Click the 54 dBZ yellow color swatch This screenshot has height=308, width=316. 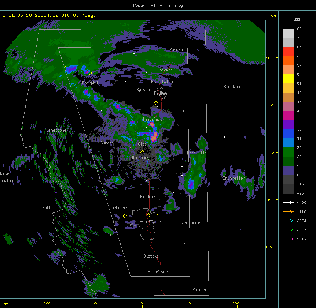[x=288, y=79]
